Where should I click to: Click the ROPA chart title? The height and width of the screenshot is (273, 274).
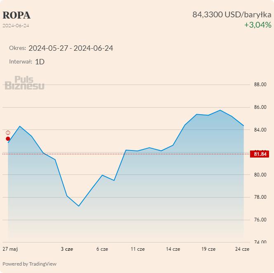[x=17, y=15]
